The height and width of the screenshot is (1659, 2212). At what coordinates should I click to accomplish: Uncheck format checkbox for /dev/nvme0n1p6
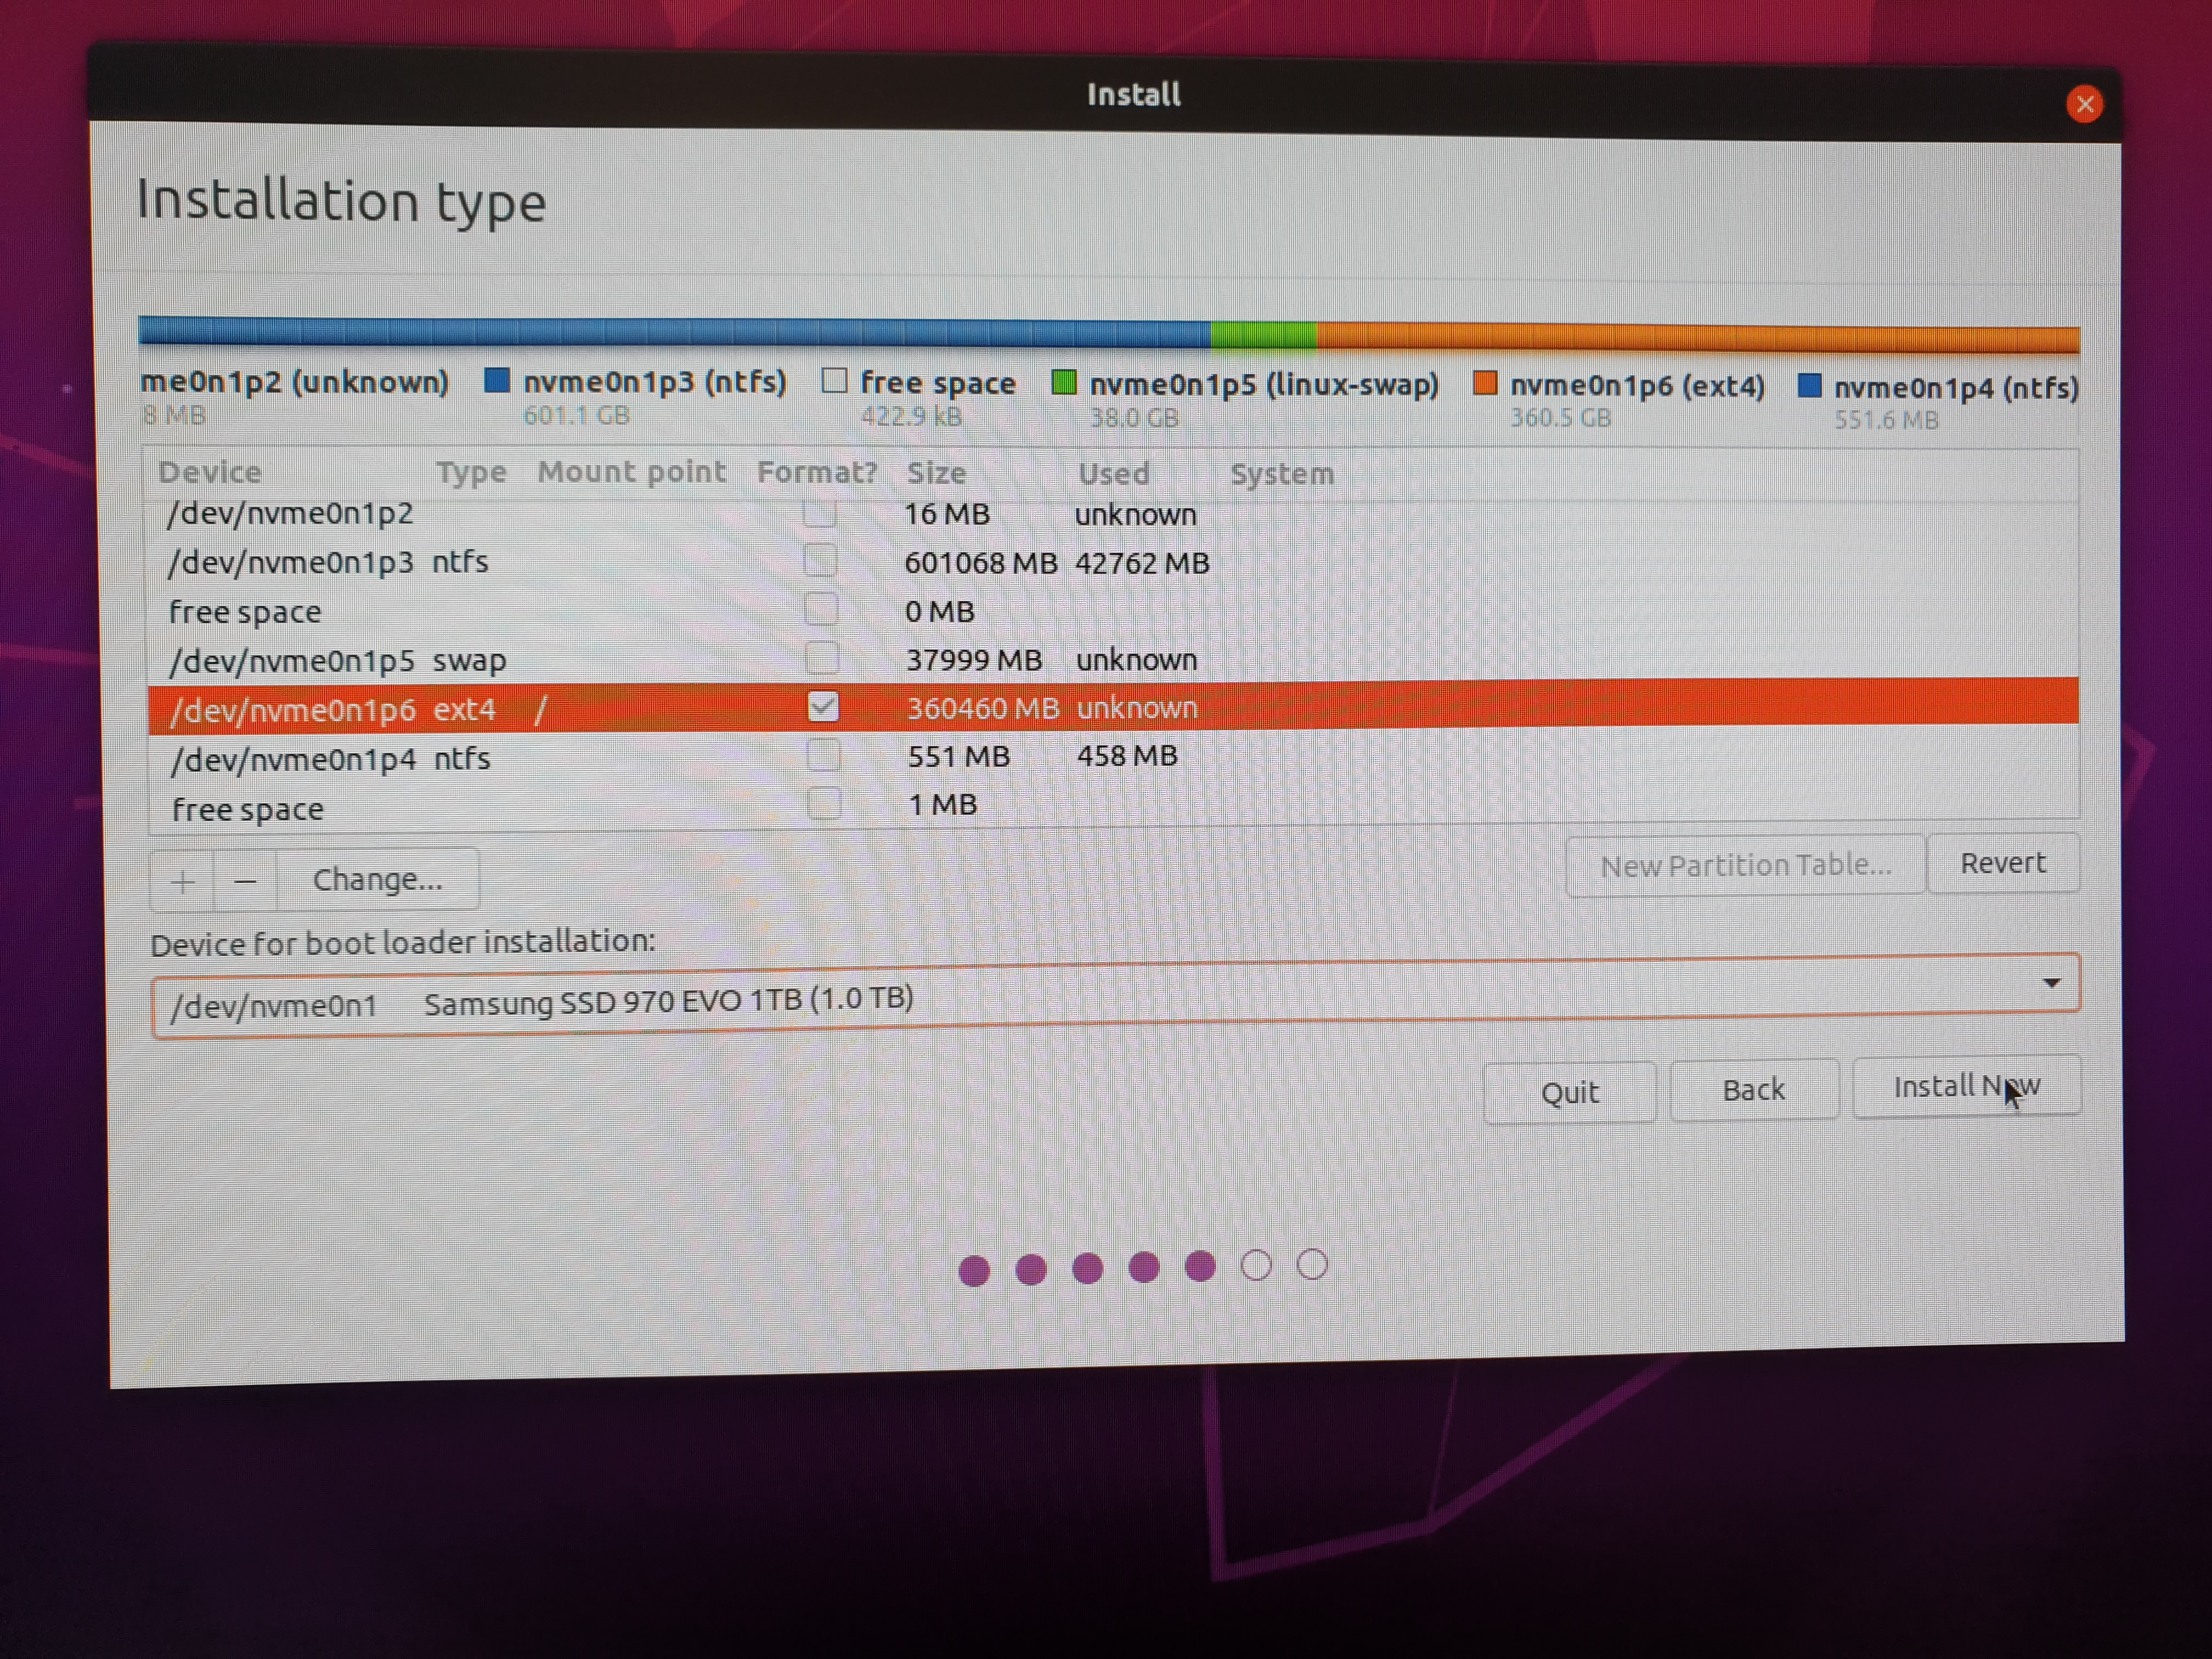point(823,707)
